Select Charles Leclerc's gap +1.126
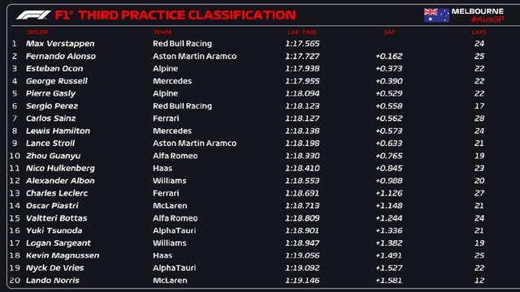This screenshot has width=520, height=292. click(x=389, y=193)
